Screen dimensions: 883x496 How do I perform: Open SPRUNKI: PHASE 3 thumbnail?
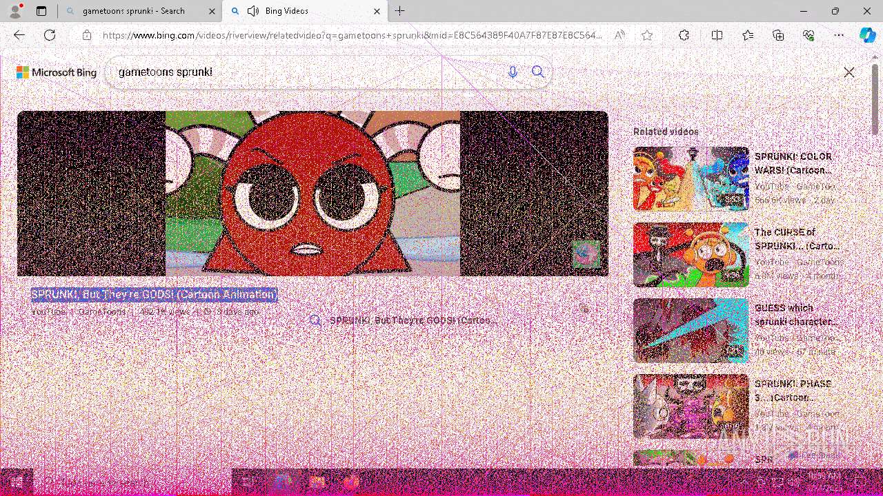[691, 406]
